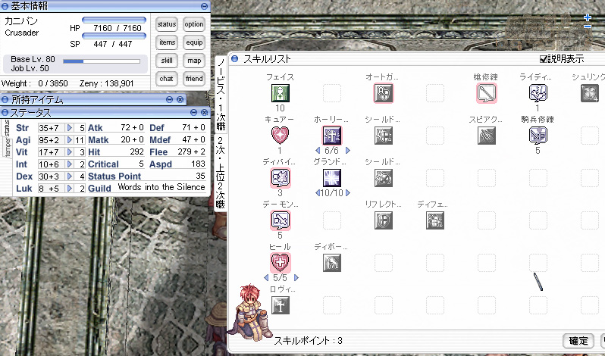The width and height of the screenshot is (605, 356).
Task: Increase グランドクロス level with right arrow
Action: 348,192
